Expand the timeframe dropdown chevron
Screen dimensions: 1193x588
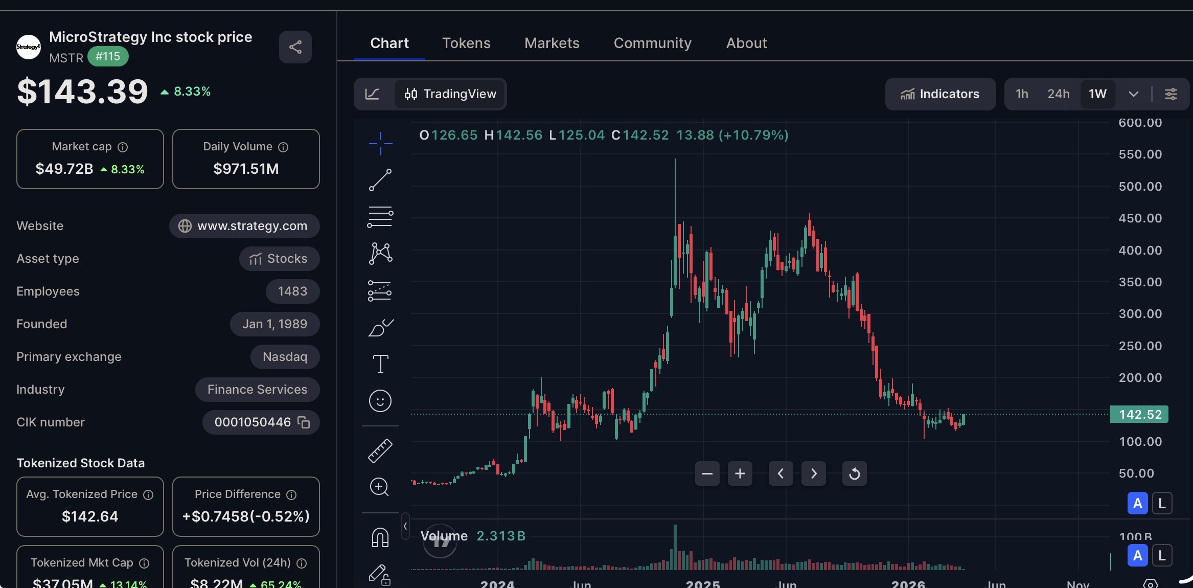point(1133,94)
